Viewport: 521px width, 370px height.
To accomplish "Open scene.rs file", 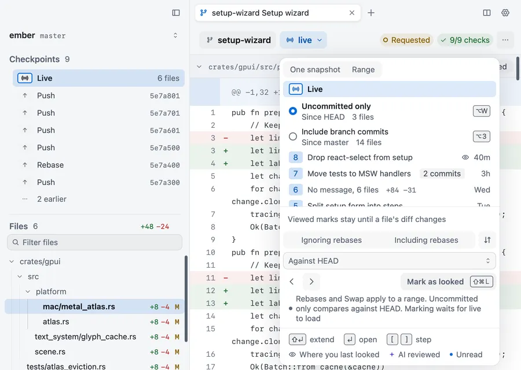I will click(94, 351).
